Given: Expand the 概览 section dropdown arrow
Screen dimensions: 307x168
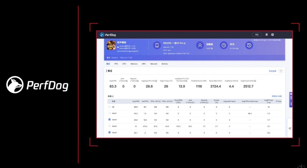Looking at the screenshot, I should click(x=281, y=71).
